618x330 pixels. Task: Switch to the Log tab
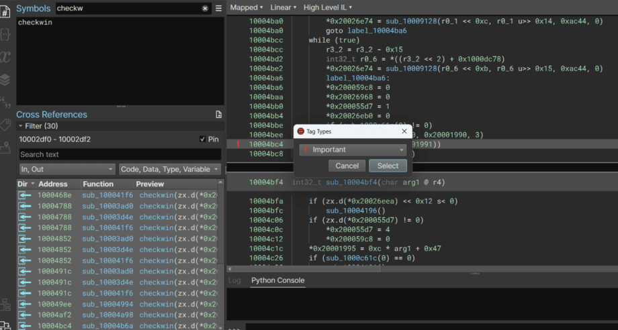(235, 280)
